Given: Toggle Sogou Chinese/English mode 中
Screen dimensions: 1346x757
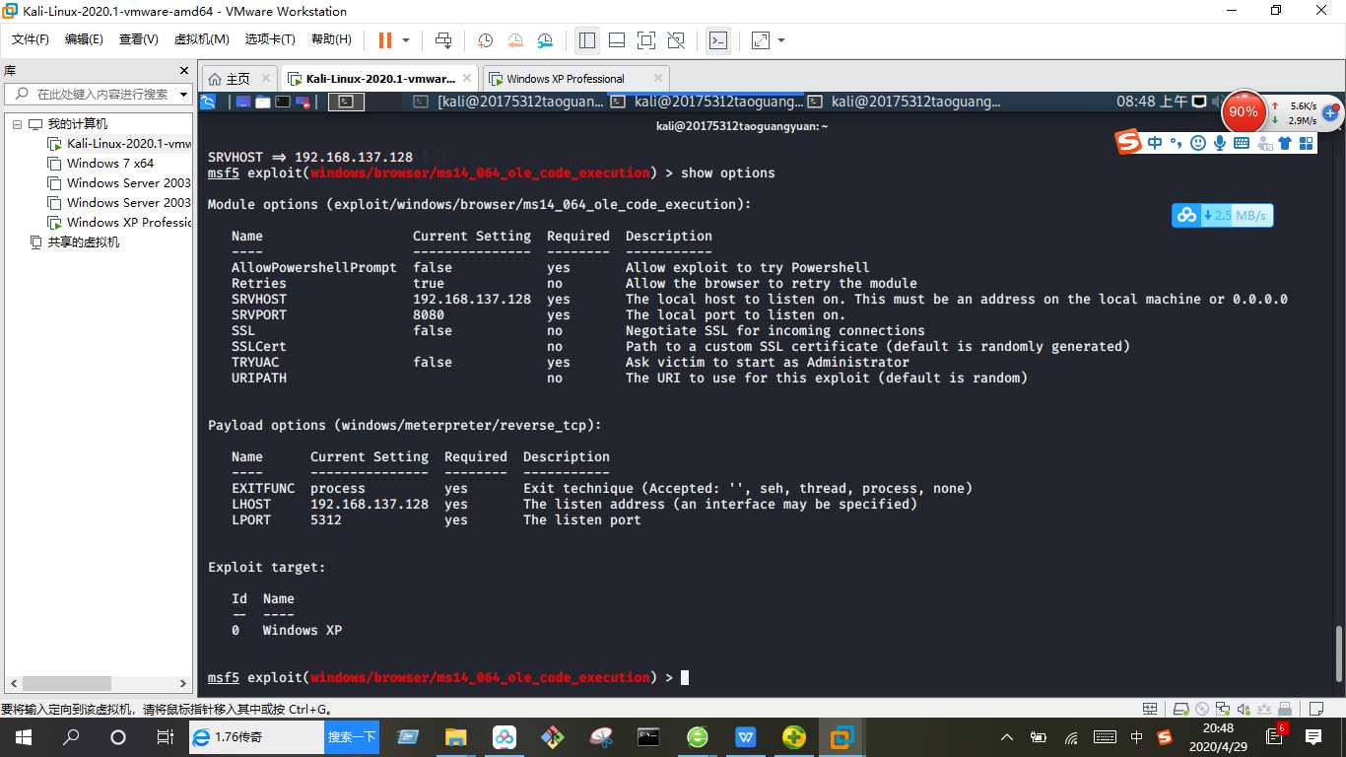Looking at the screenshot, I should [x=1155, y=143].
